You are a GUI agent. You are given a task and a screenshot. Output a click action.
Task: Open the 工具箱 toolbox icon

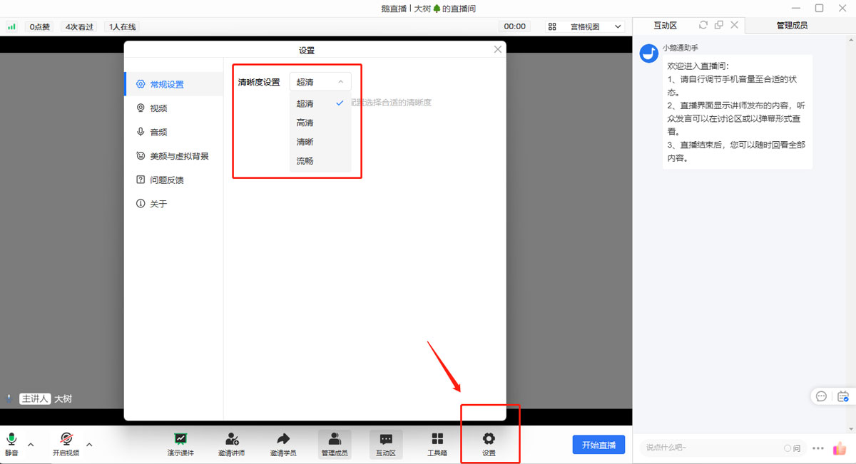pos(437,439)
